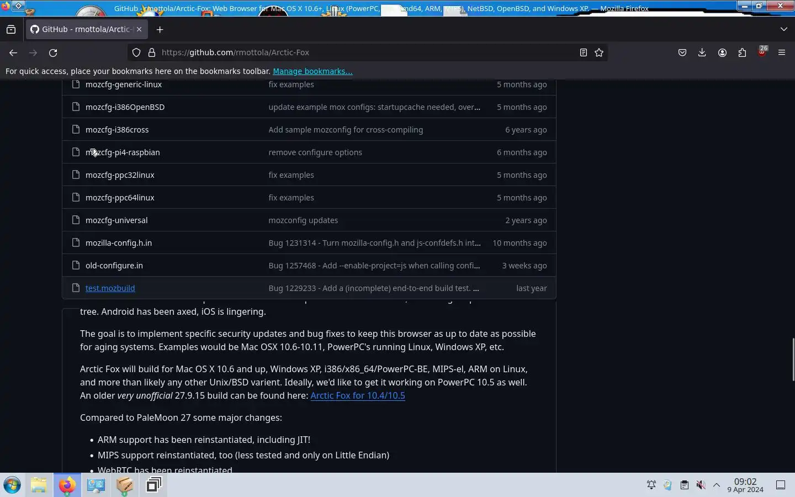
Task: Open the Bug 1229233 commit message
Action: pyautogui.click(x=374, y=288)
